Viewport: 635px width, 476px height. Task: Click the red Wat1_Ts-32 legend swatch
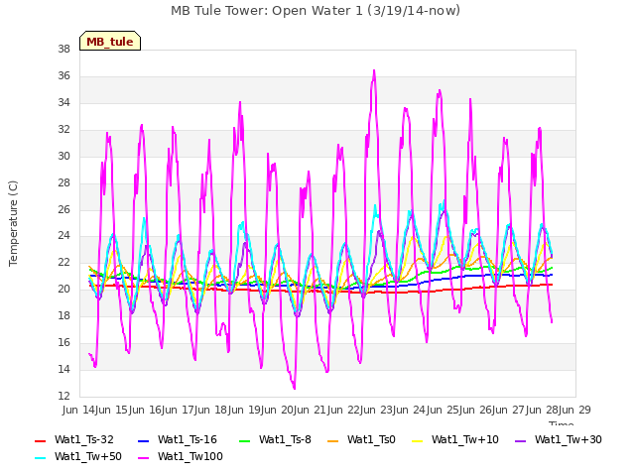(41, 440)
